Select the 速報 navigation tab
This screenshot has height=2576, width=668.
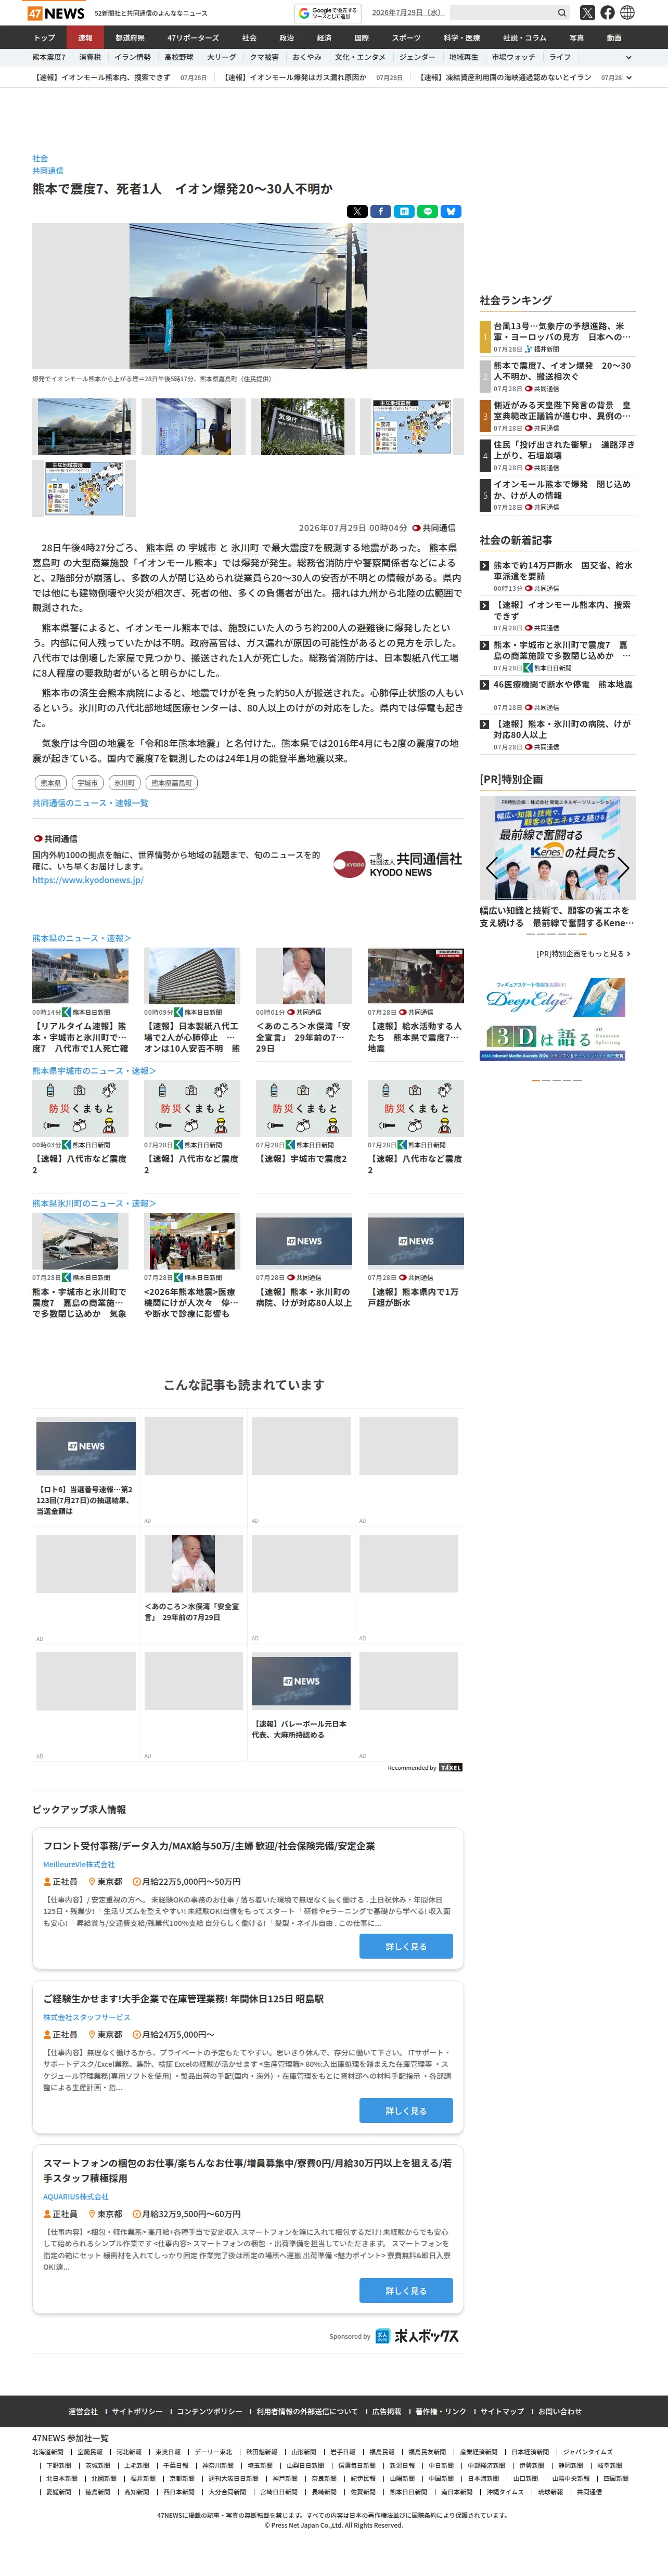85,38
